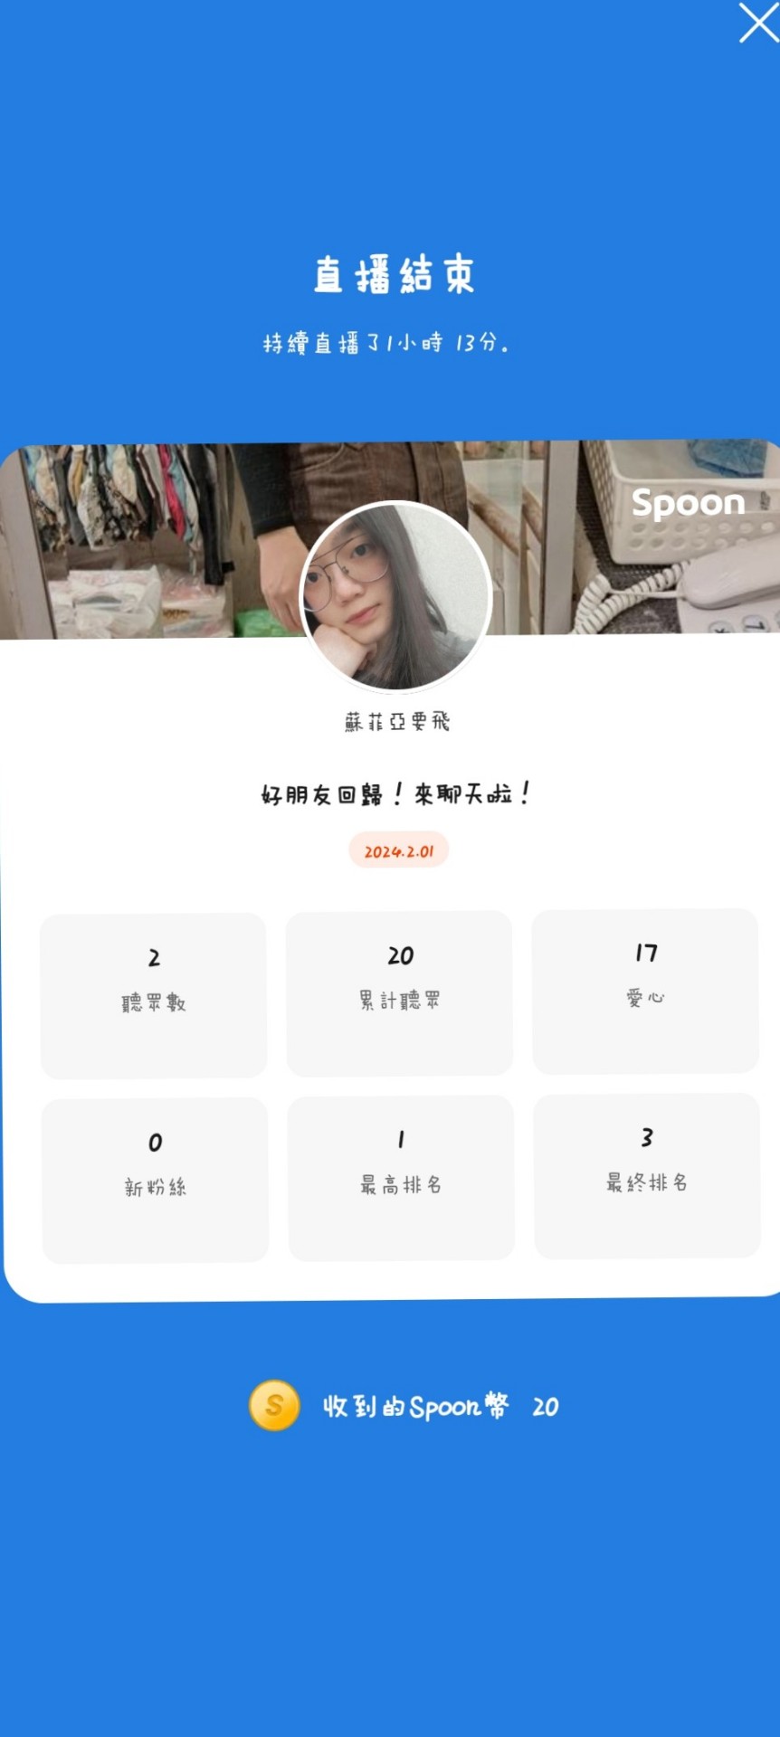Open the 愛心 count card

pos(645,991)
